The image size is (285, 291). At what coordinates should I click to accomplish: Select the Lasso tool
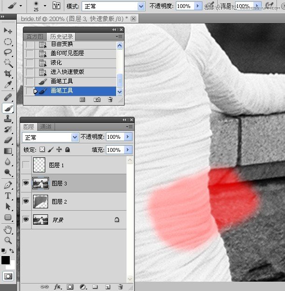8,52
